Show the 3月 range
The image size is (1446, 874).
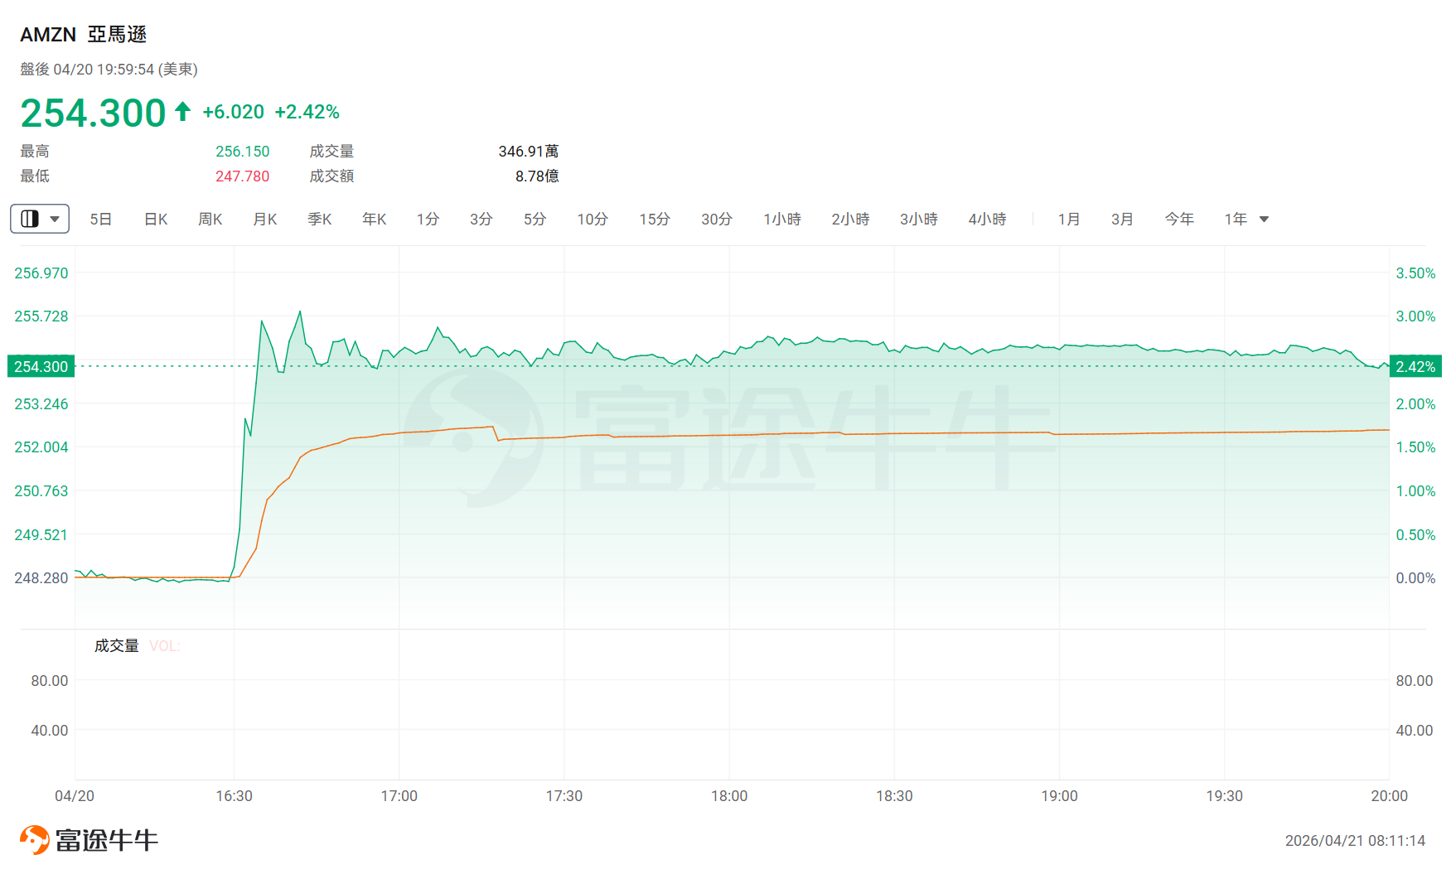[x=1122, y=220]
